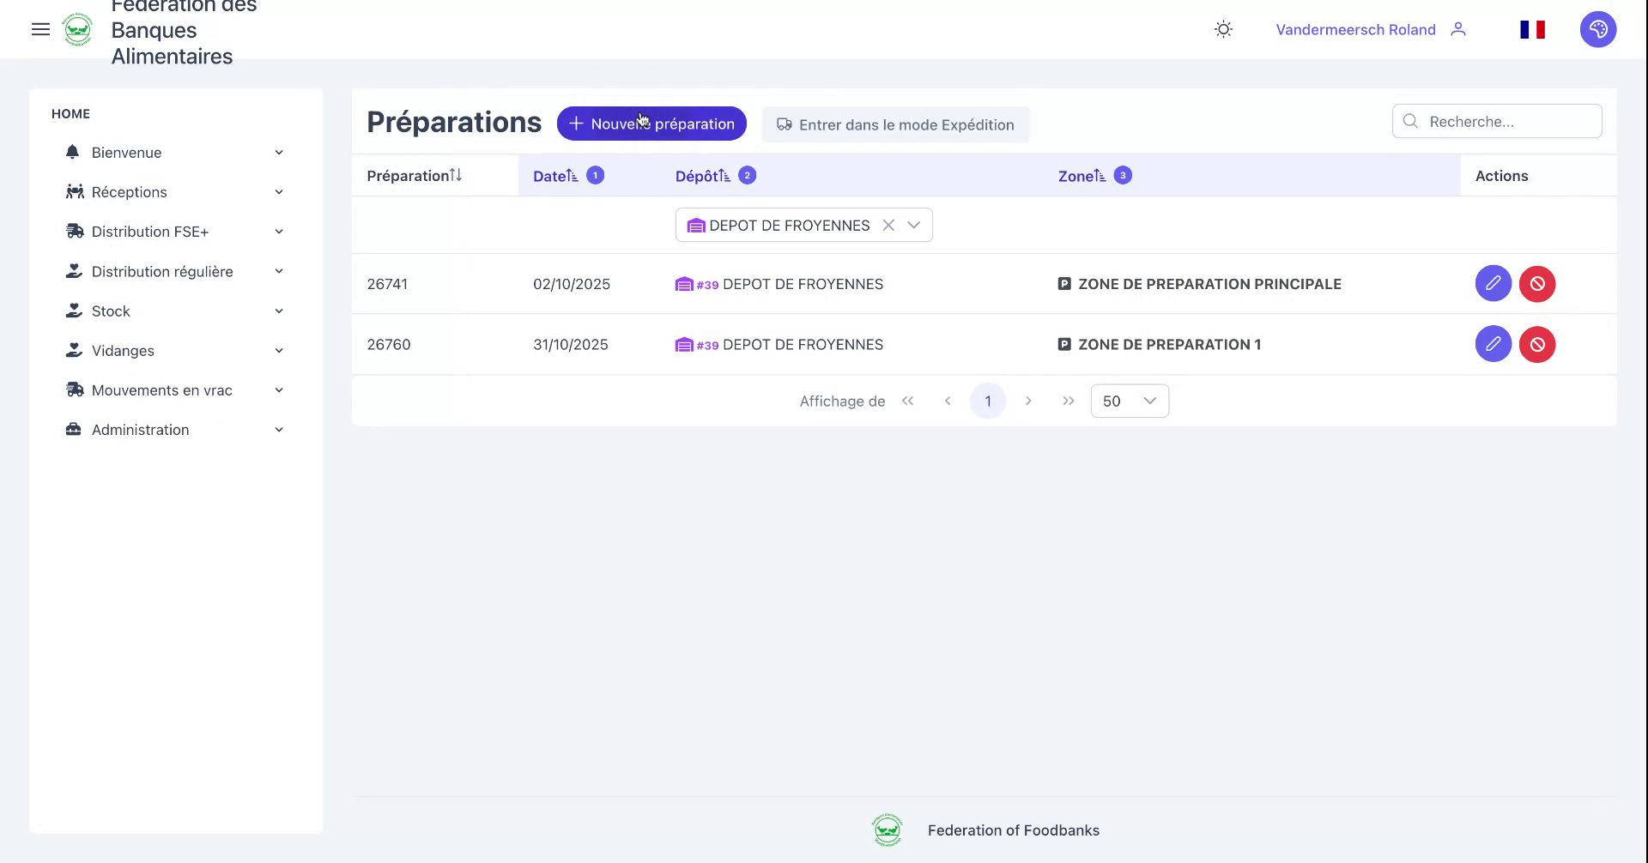Click the Federation des Banques Alimentaires logo
The width and height of the screenshot is (1648, 863).
click(77, 28)
